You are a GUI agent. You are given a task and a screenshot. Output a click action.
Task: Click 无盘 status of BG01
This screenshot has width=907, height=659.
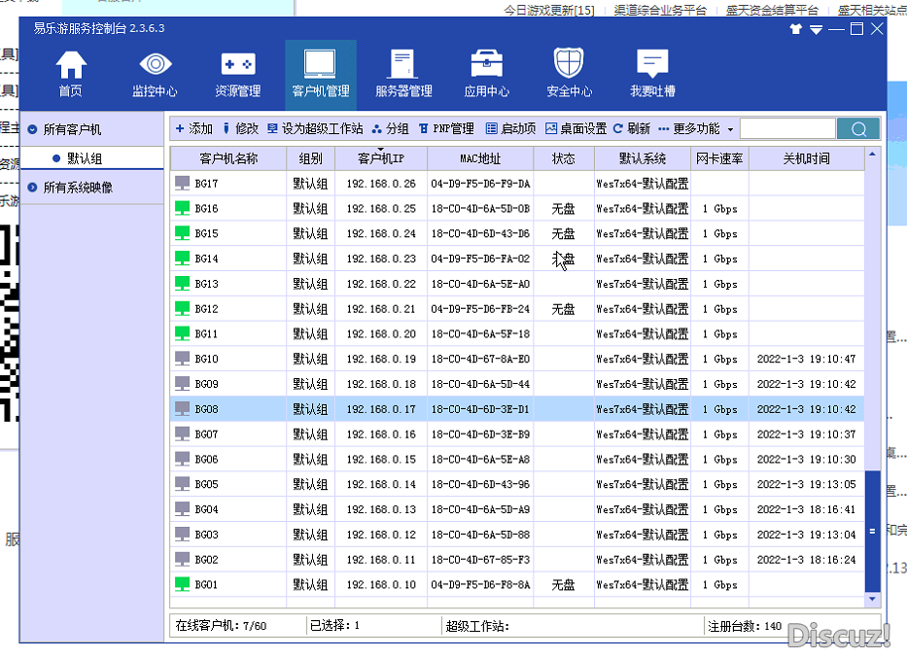[x=564, y=585]
